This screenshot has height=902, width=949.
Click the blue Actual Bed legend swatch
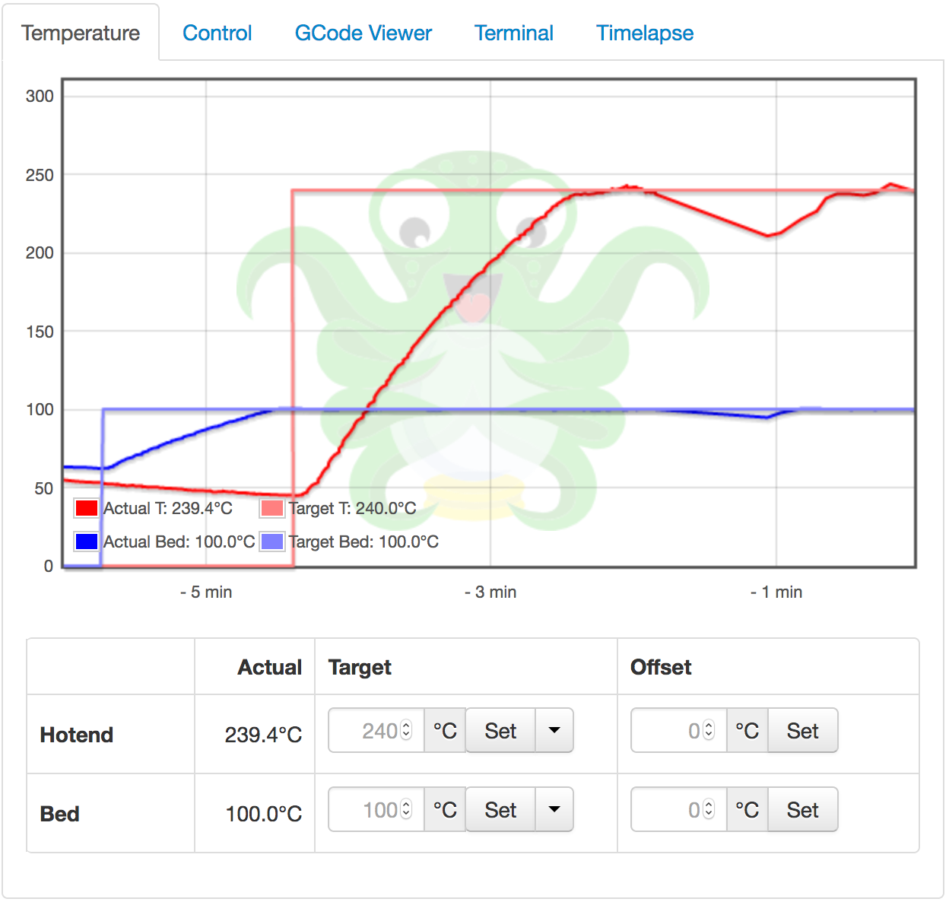click(x=85, y=542)
